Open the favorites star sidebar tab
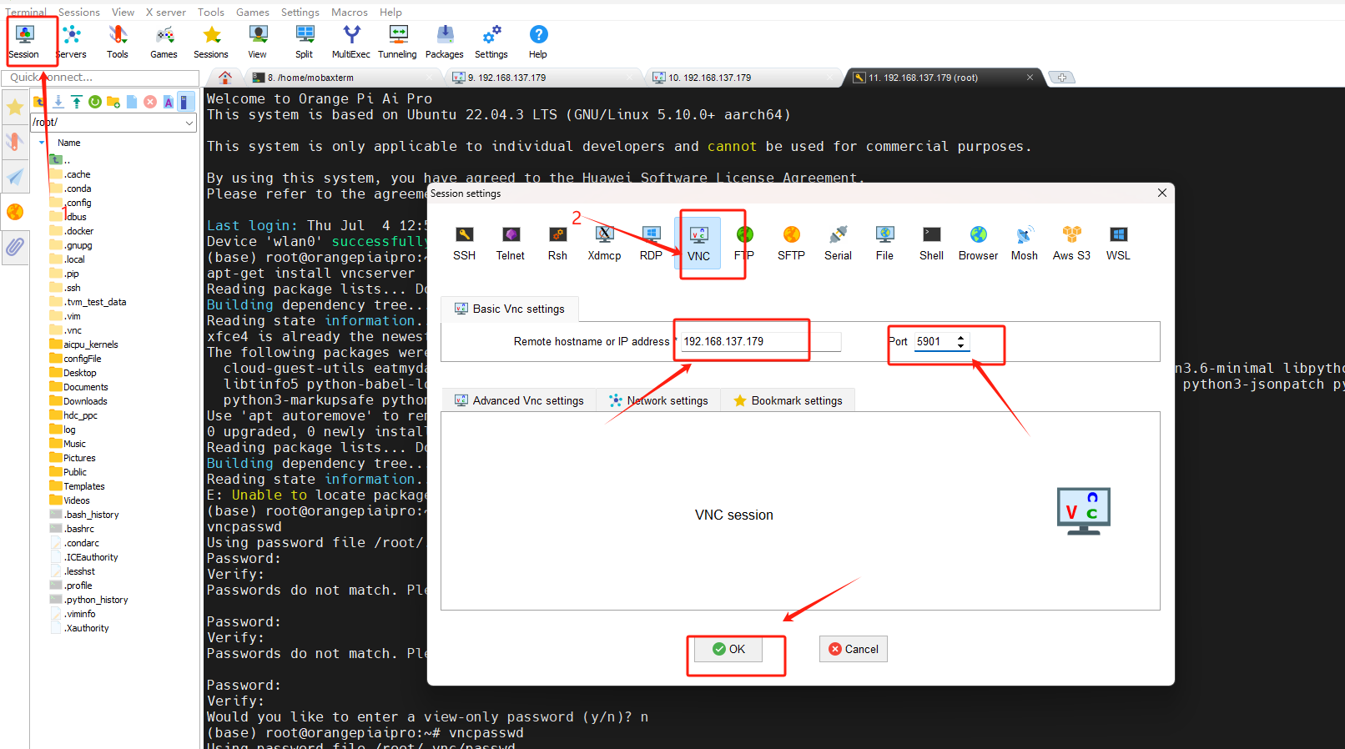This screenshot has width=1345, height=749. click(x=15, y=107)
